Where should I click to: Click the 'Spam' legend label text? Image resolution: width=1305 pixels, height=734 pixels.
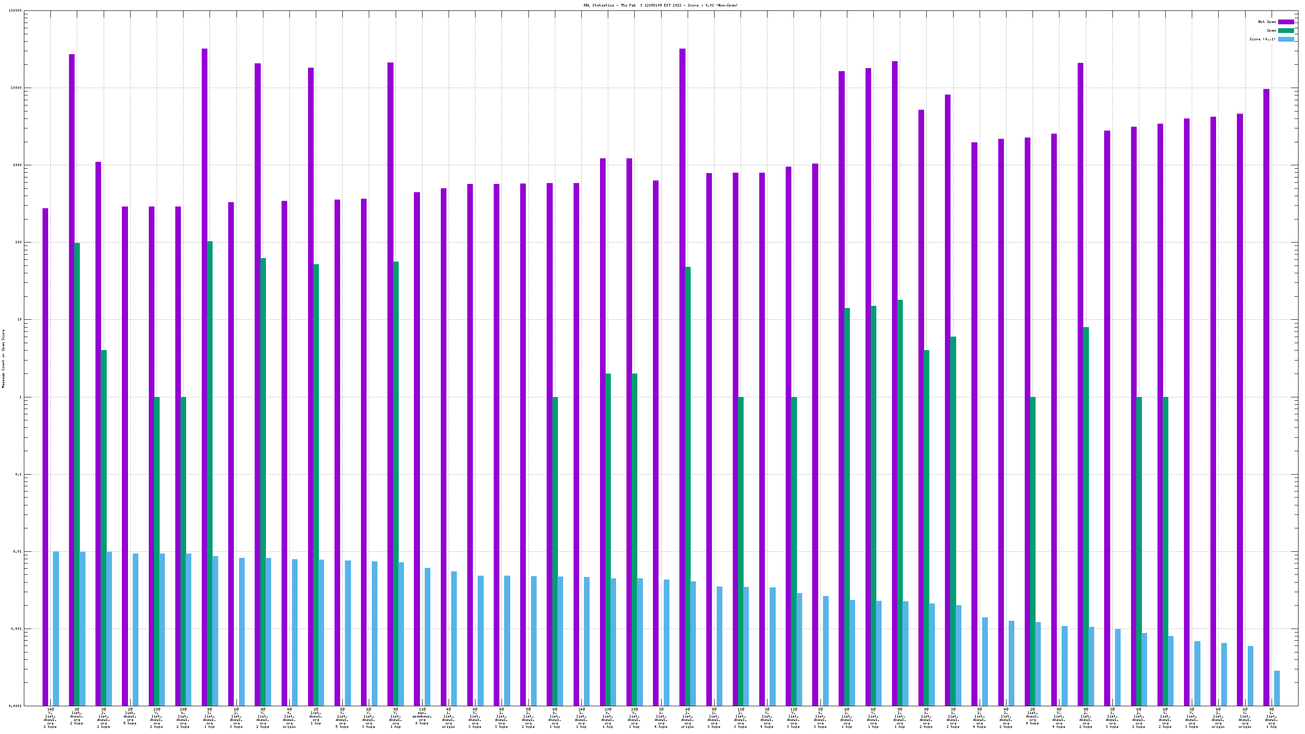click(x=1271, y=30)
